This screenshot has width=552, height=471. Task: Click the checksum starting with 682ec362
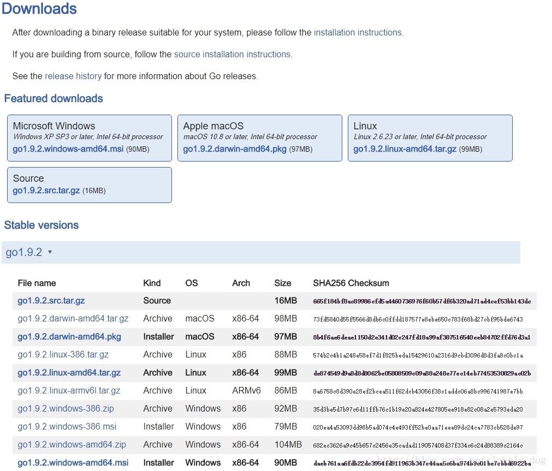pos(418,445)
